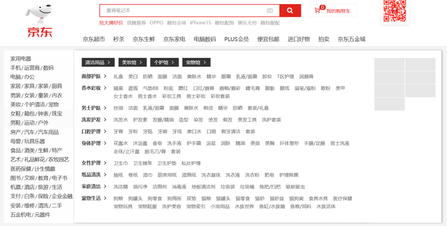This screenshot has height=226, width=447.
Task: Open 进口好物 navigation tab
Action: click(x=298, y=39)
